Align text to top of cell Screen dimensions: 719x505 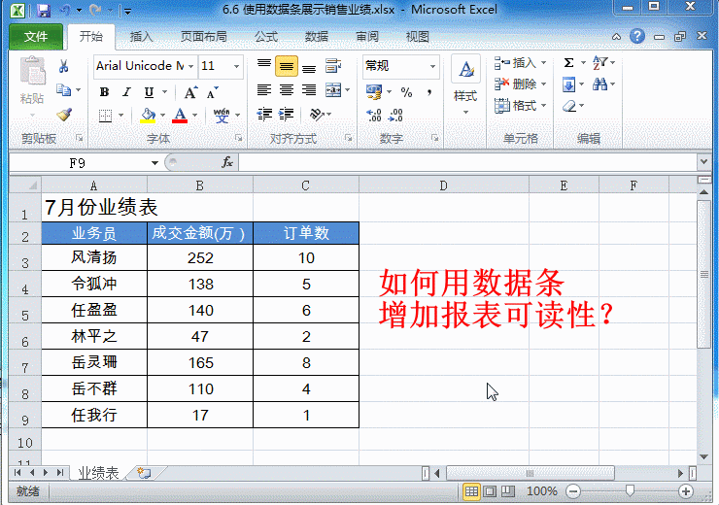[x=264, y=66]
